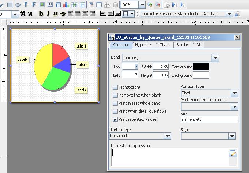
Task: Center text alignment
Action: point(85,14)
